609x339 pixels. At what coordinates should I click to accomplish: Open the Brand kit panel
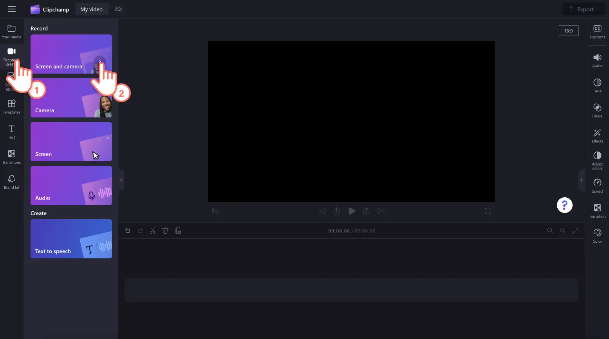pyautogui.click(x=11, y=182)
